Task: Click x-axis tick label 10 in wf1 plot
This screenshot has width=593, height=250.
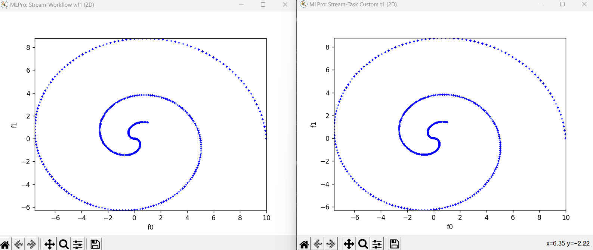Action: tap(266, 218)
